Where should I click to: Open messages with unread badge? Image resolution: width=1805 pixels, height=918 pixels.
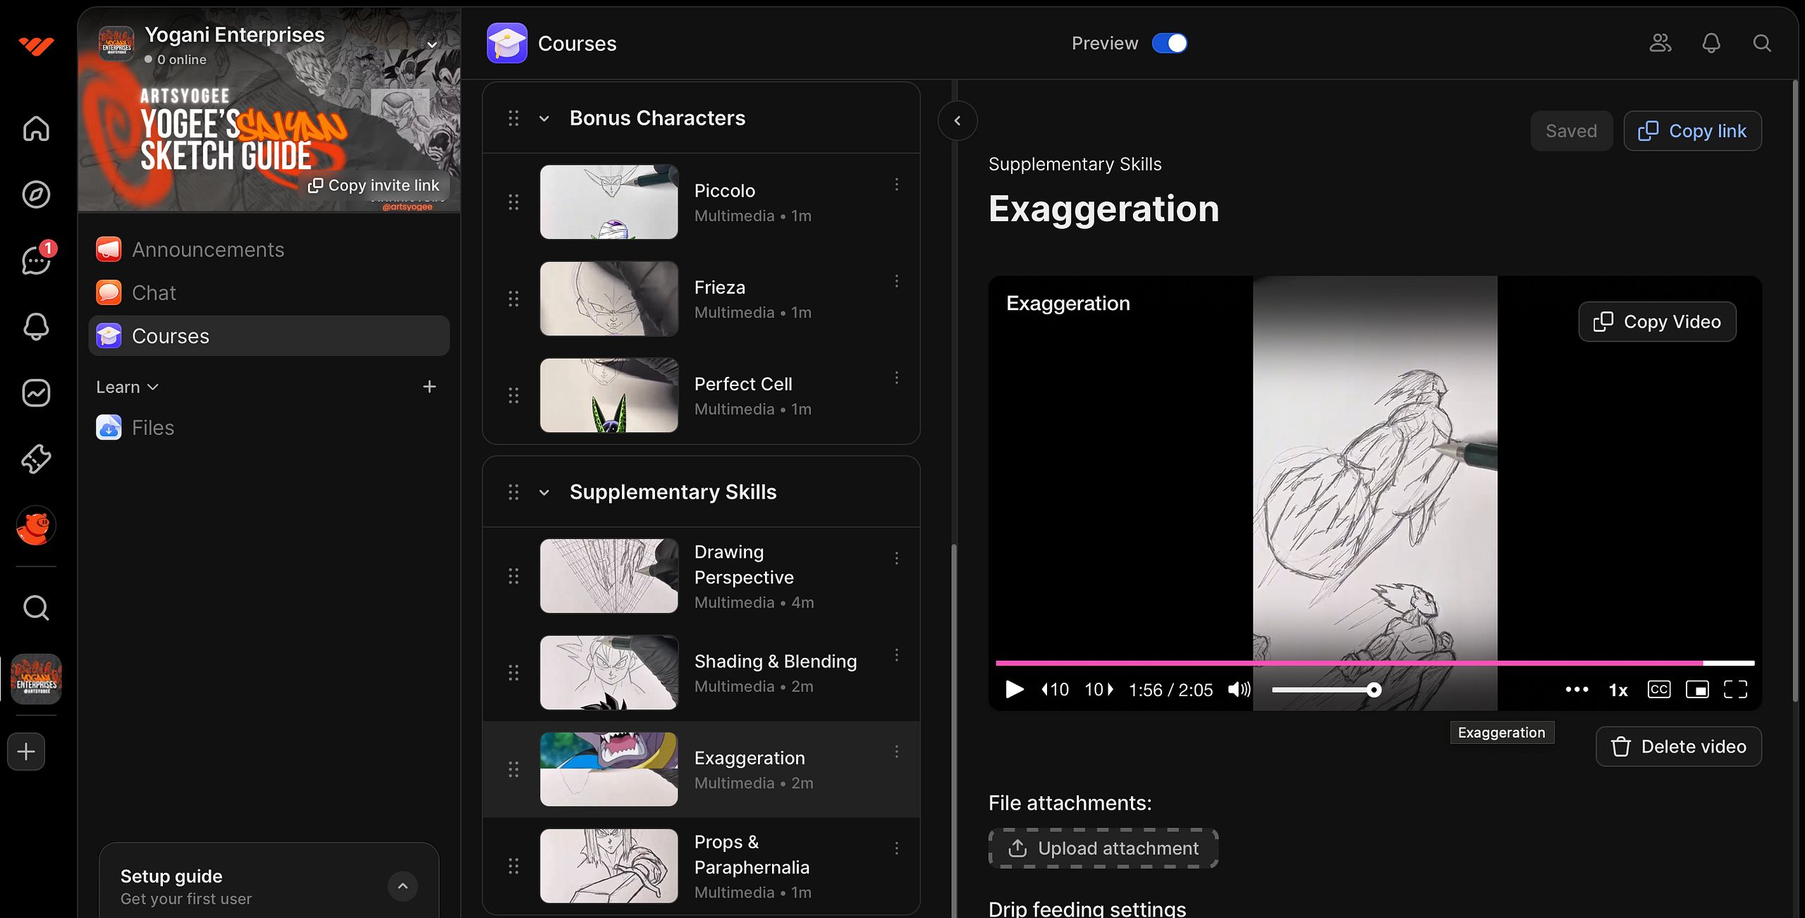click(x=36, y=260)
